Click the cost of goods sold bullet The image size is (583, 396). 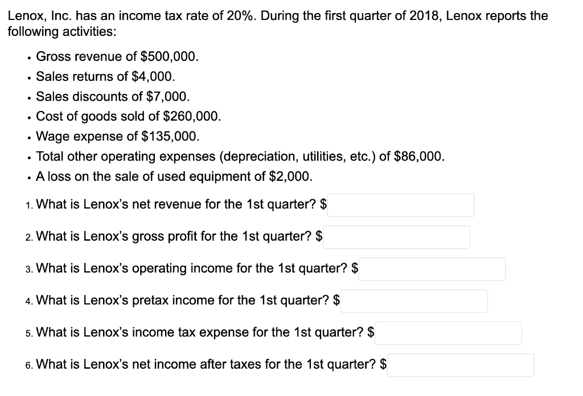128,116
